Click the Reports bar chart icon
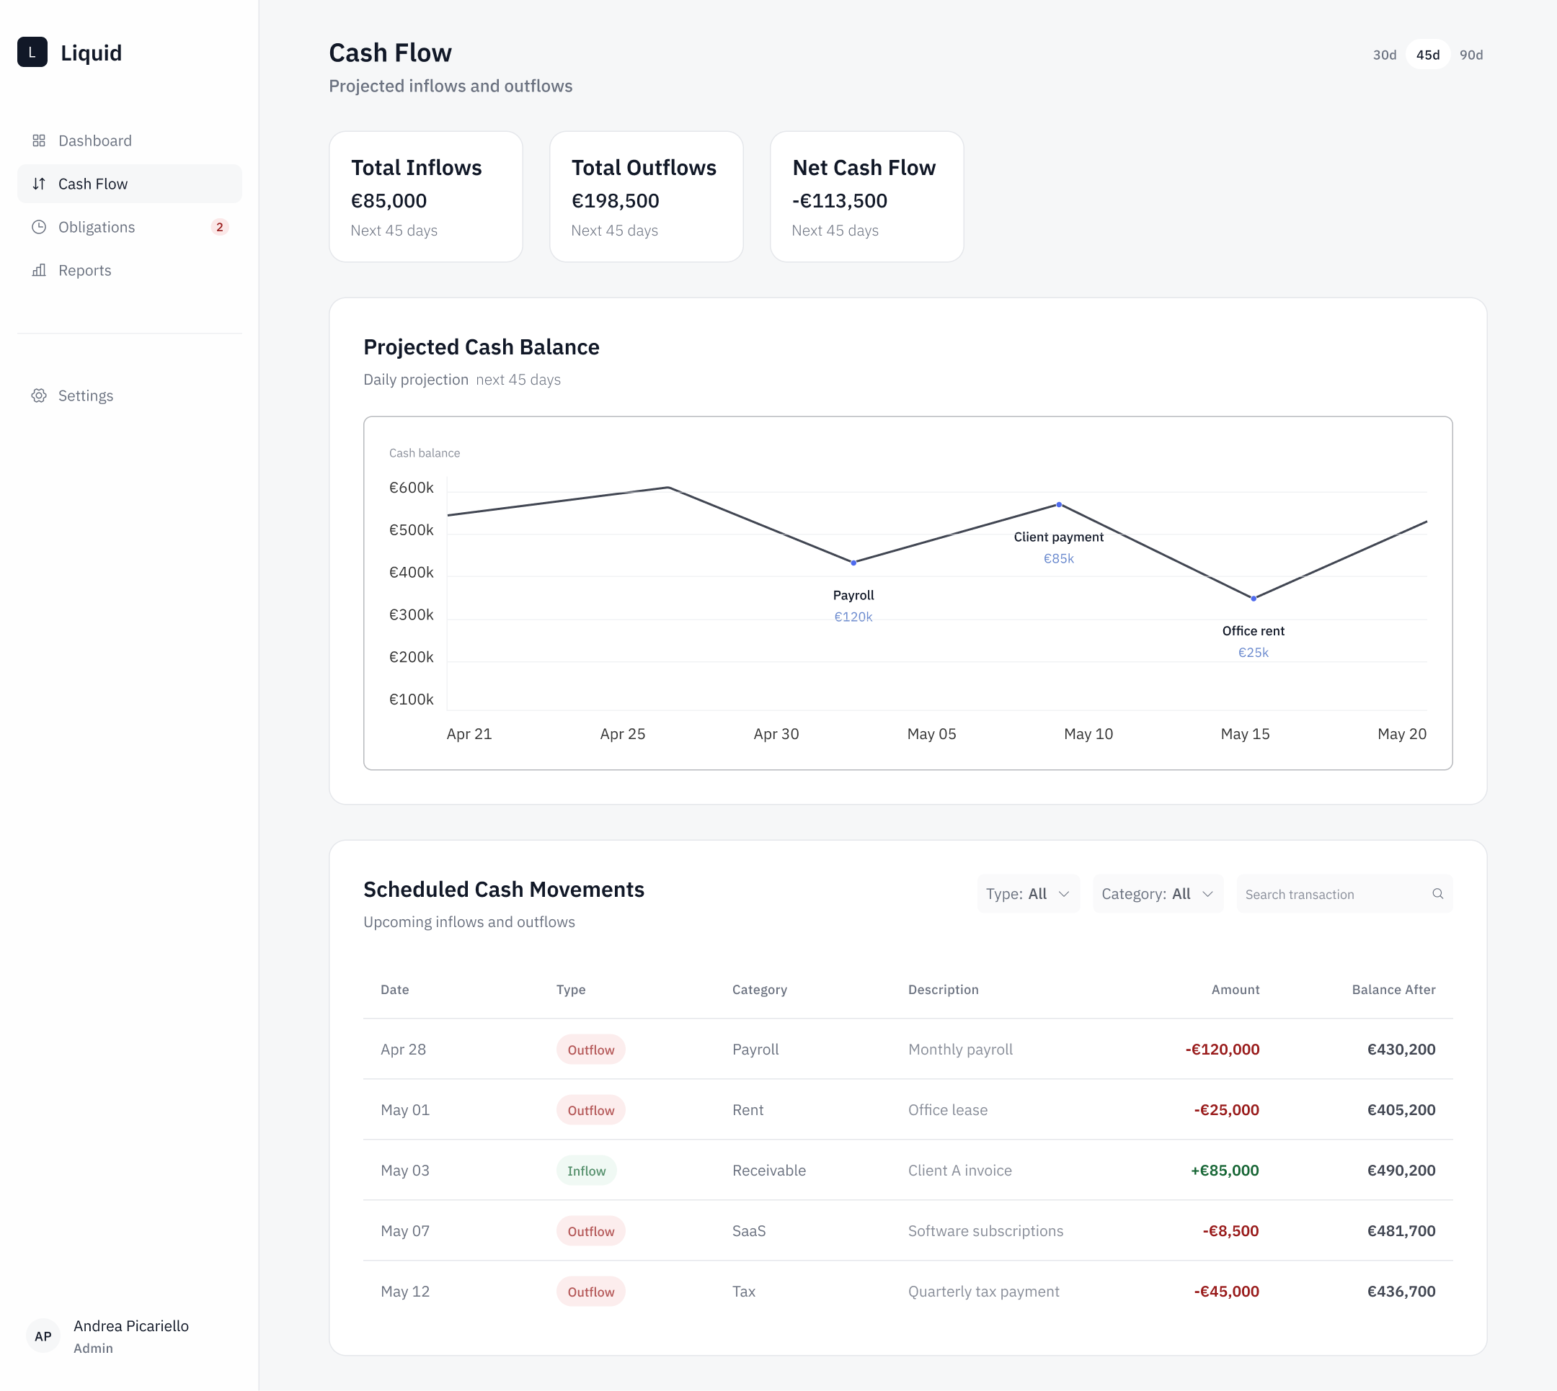Image resolution: width=1557 pixels, height=1391 pixels. click(39, 271)
